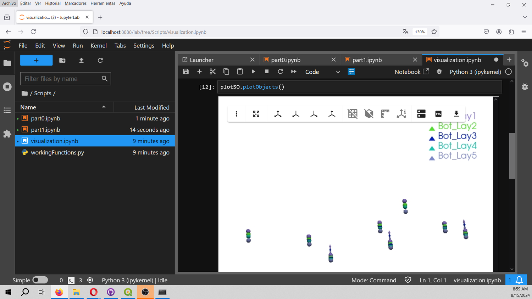Open the Kernel menu

click(98, 45)
